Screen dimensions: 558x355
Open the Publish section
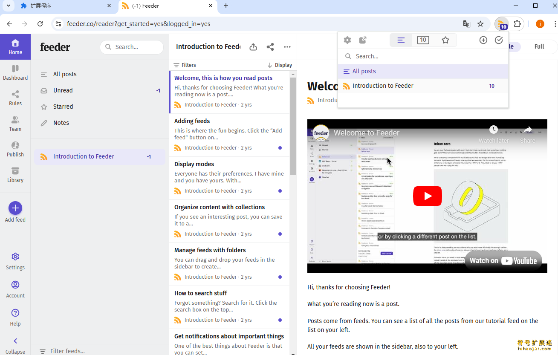15,149
